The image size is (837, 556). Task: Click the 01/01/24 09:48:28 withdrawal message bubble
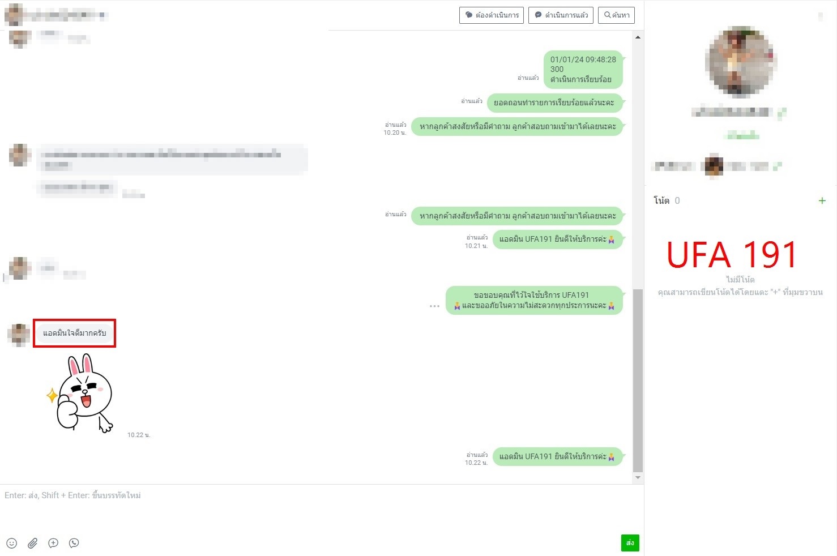[583, 70]
